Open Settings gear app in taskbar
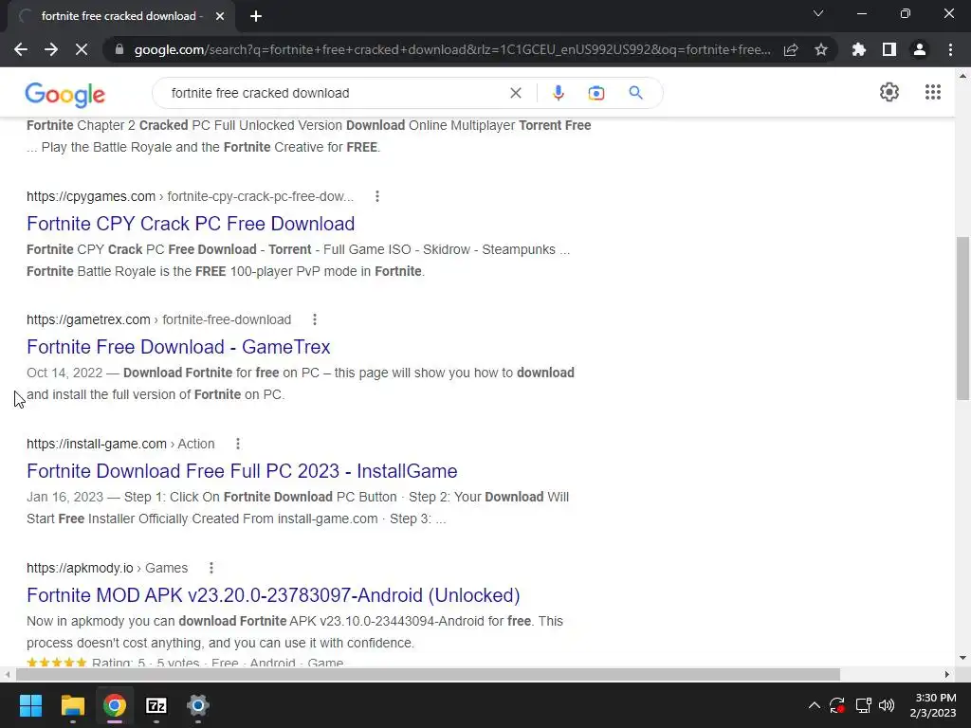The image size is (971, 728). tap(198, 705)
